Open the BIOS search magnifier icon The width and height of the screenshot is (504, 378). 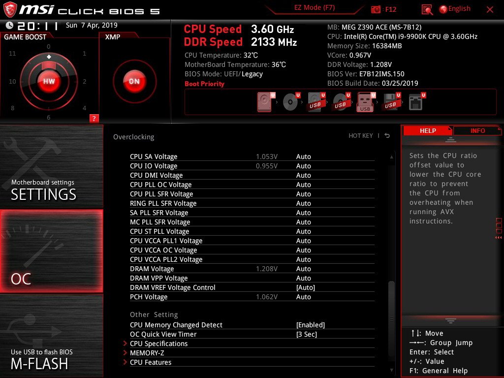(x=427, y=10)
